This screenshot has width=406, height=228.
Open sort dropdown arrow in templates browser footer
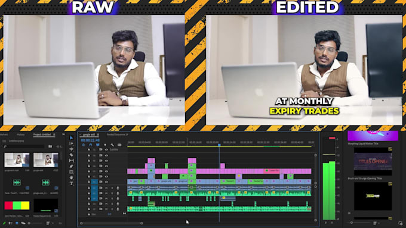click(x=379, y=223)
